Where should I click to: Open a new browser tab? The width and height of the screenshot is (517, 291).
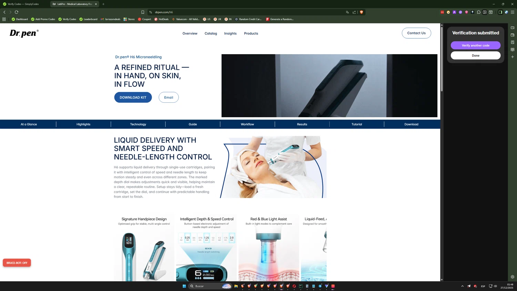pos(103,4)
